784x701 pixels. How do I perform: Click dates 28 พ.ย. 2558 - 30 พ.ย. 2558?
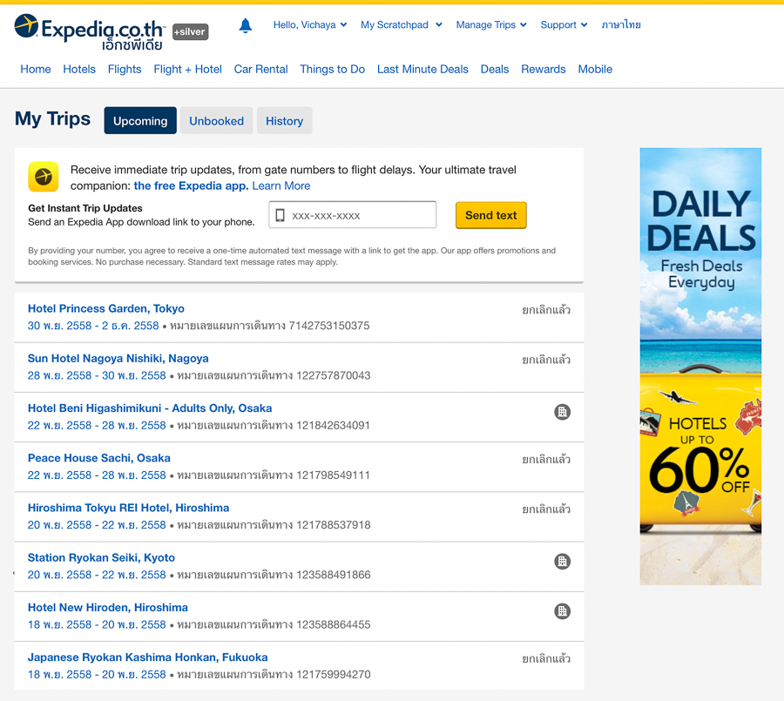click(x=97, y=375)
